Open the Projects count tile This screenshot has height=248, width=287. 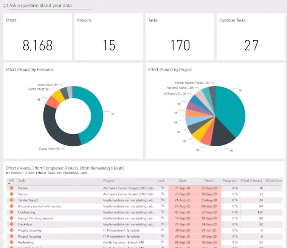click(108, 37)
